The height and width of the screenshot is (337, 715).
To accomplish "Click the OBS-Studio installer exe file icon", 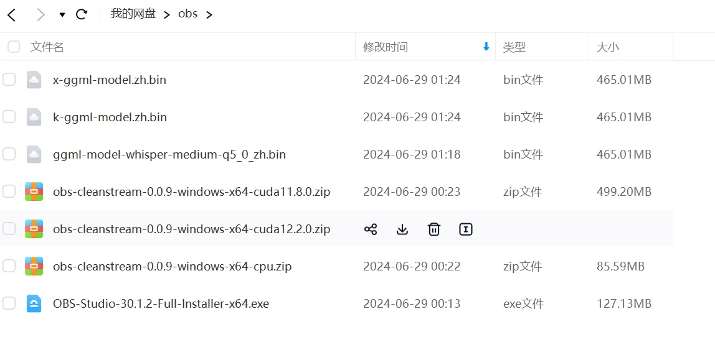I will 34,303.
